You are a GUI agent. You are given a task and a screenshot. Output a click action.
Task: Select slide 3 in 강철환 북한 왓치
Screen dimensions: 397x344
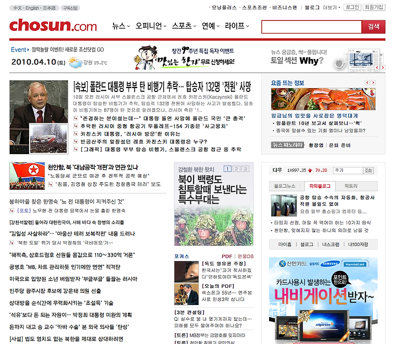pos(245,169)
